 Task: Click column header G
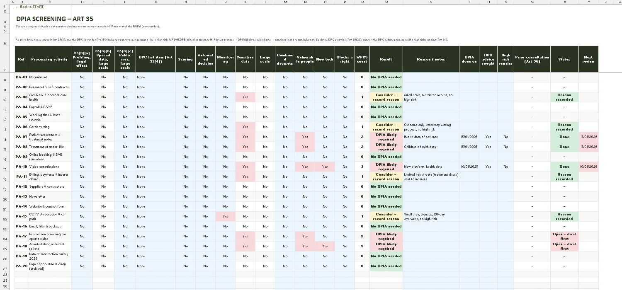(156, 2)
